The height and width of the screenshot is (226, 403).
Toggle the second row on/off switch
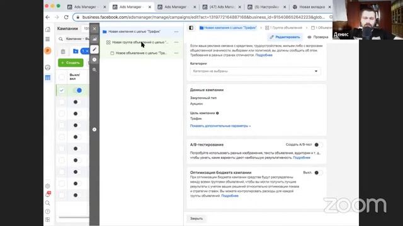(x=76, y=102)
